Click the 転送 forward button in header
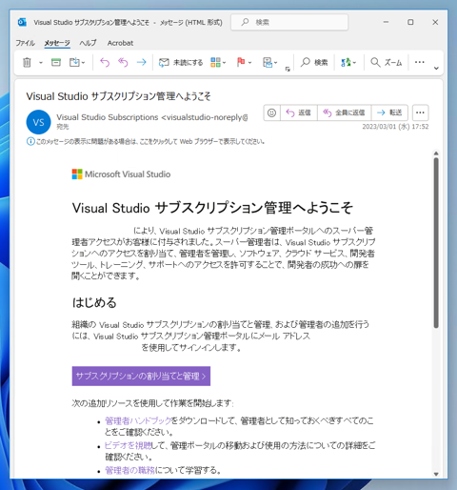 (x=389, y=112)
